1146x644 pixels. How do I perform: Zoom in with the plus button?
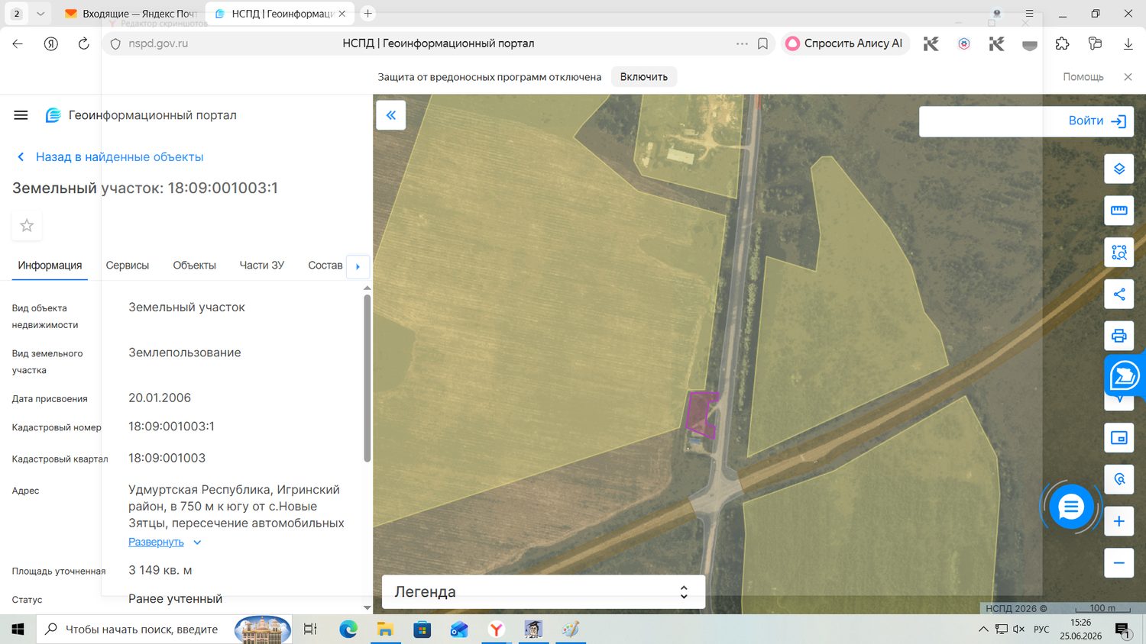1118,521
